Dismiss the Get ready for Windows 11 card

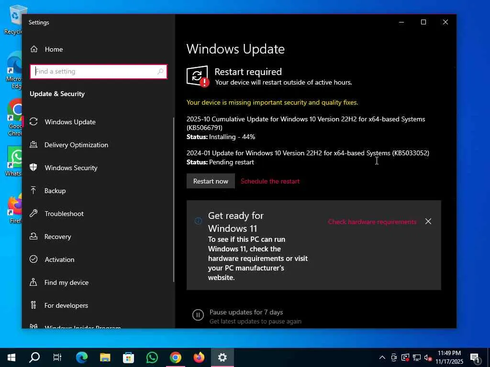tap(428, 221)
